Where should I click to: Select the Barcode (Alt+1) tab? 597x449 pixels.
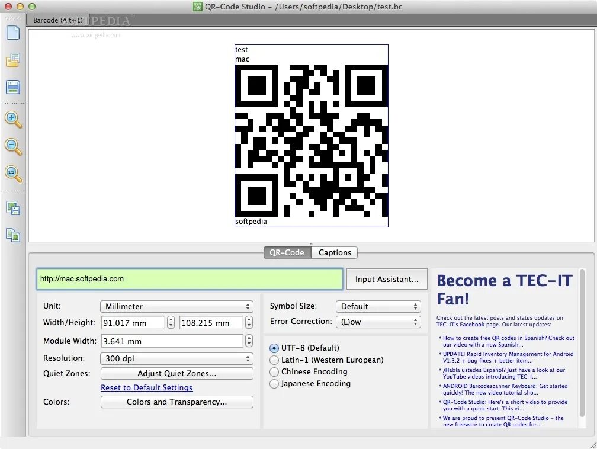point(58,20)
